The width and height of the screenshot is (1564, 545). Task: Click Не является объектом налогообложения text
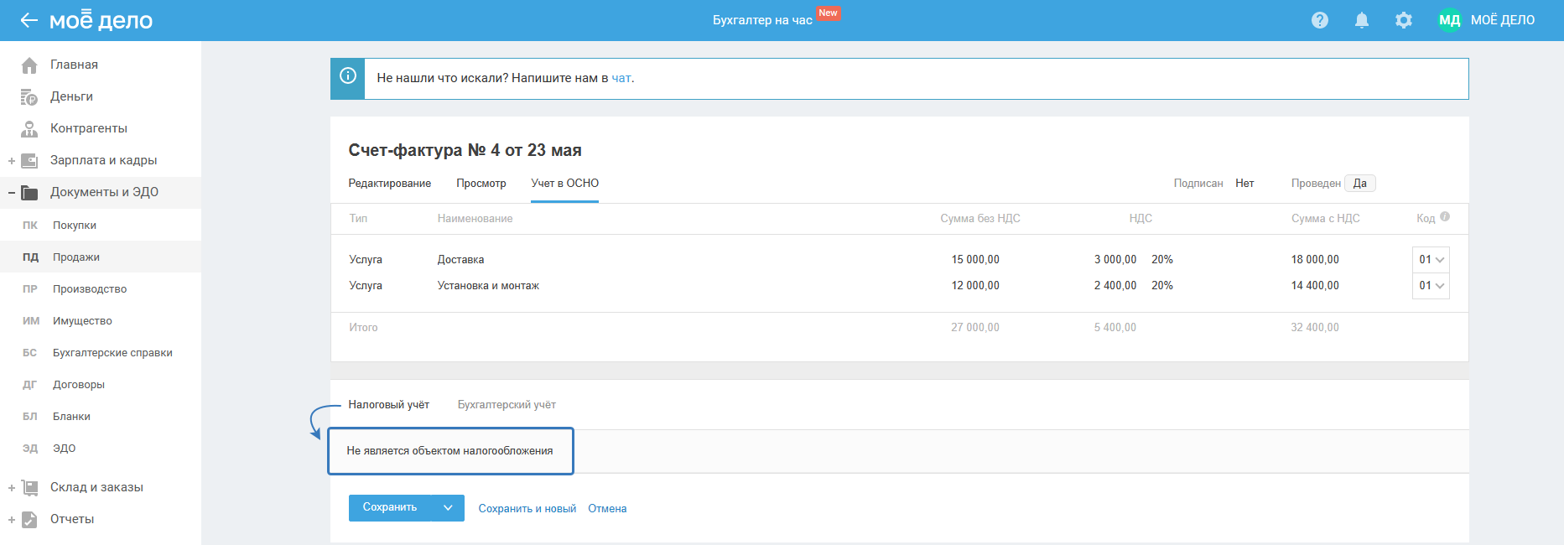coord(449,451)
